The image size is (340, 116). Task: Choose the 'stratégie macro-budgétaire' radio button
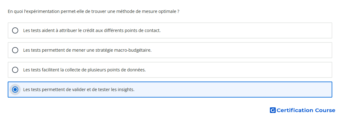coord(15,50)
